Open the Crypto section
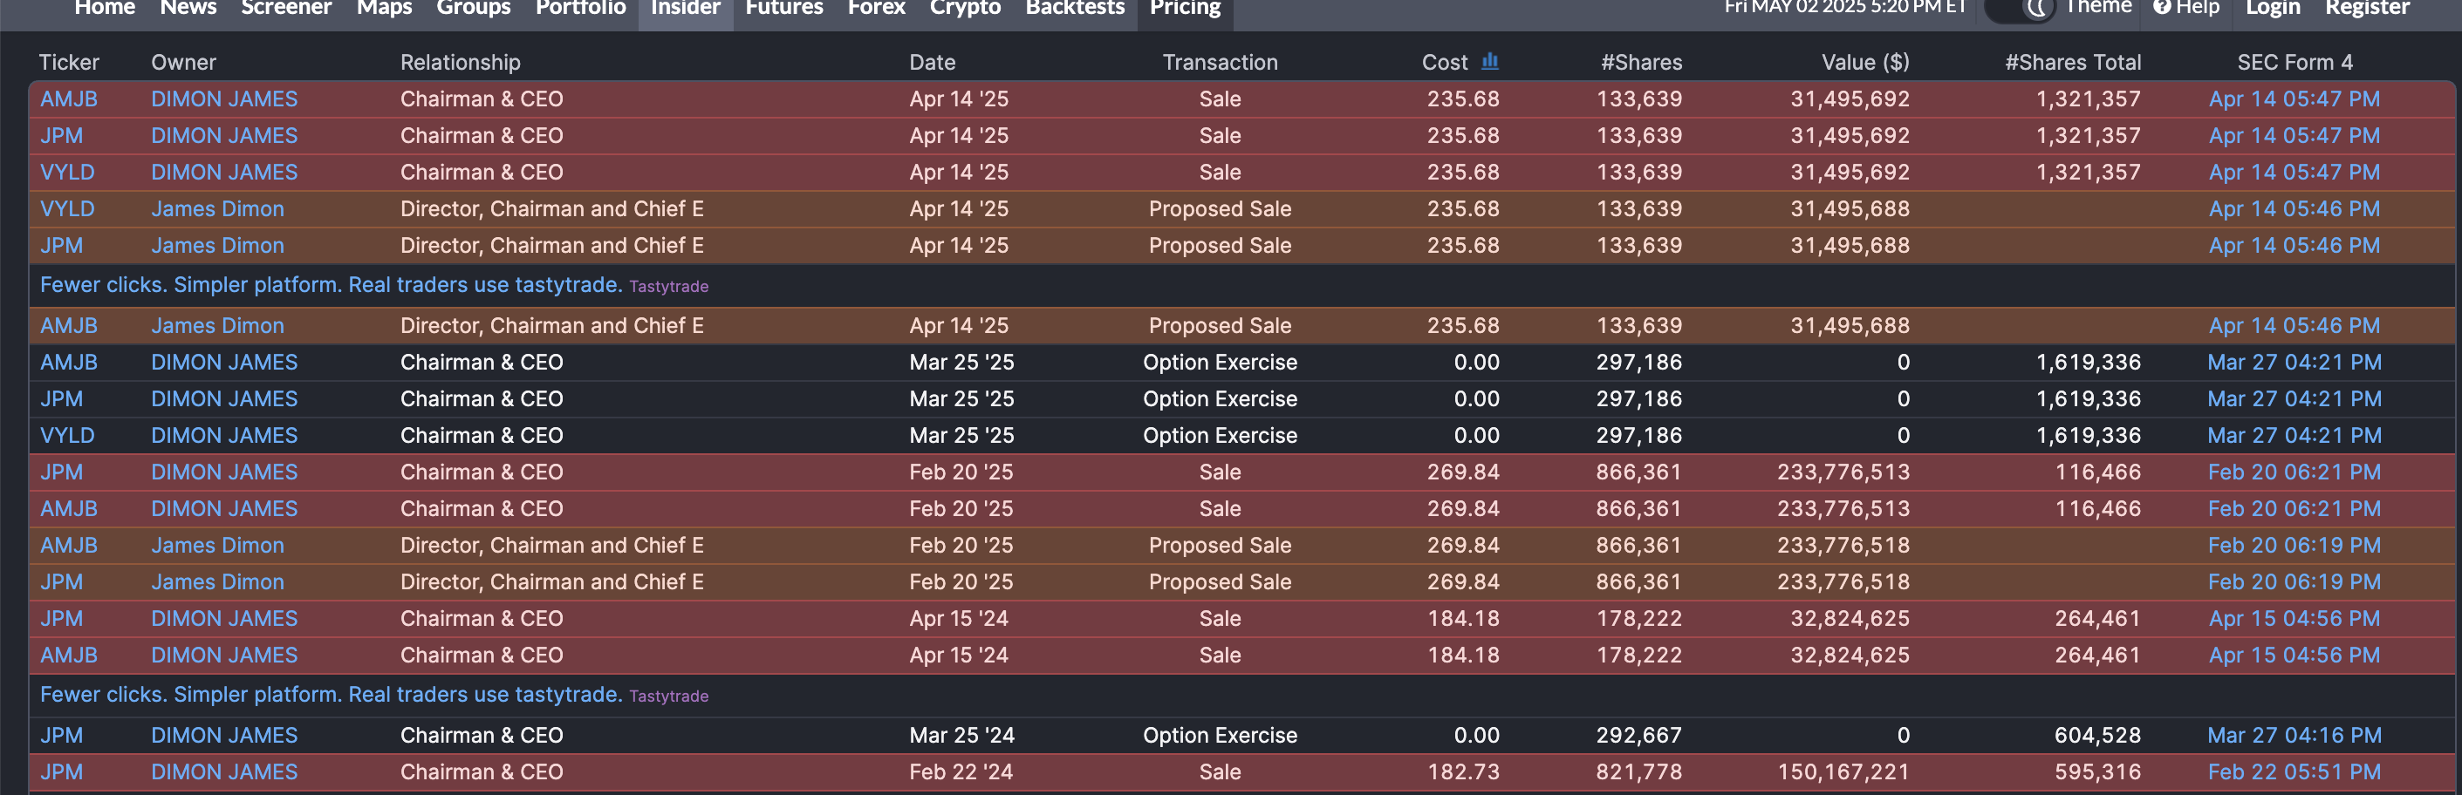2462x795 pixels. click(x=964, y=9)
